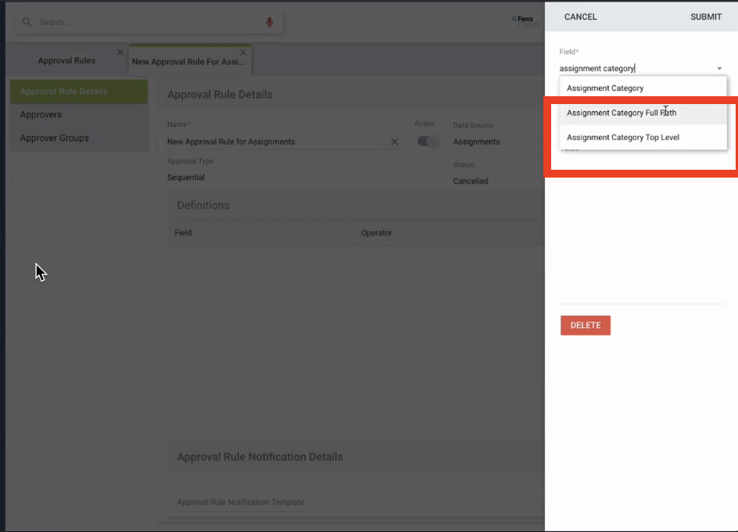This screenshot has height=532, width=738.
Task: Switch to the Approval Rules tab
Action: (66, 61)
